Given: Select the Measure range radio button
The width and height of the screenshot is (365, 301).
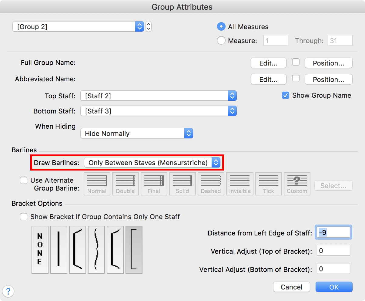Looking at the screenshot, I should pos(221,40).
